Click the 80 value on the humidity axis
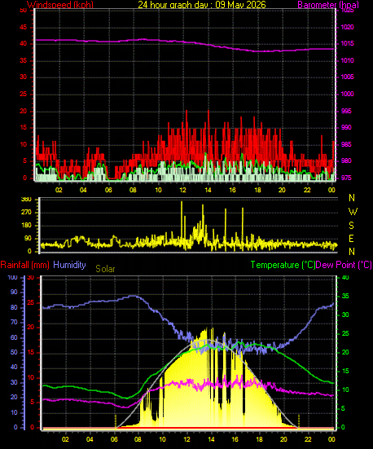Screen dimensions: 373x449 click(14, 307)
